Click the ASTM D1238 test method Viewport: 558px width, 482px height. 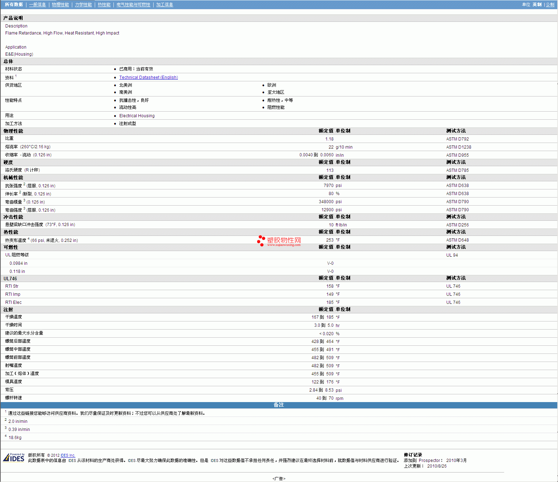coord(458,147)
